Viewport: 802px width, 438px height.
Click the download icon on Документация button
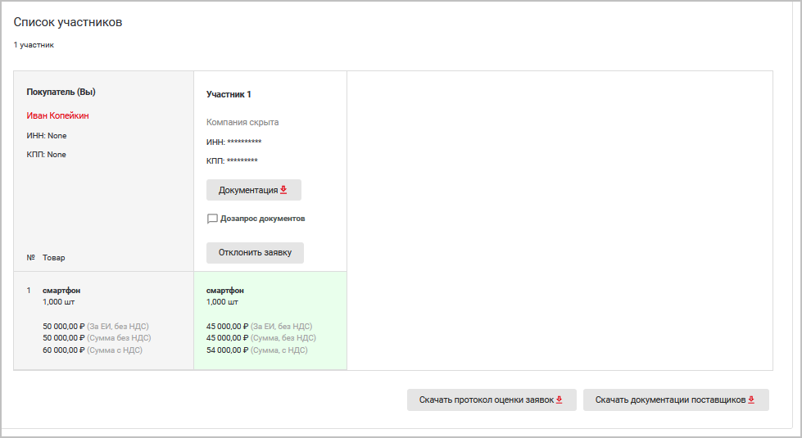[283, 190]
